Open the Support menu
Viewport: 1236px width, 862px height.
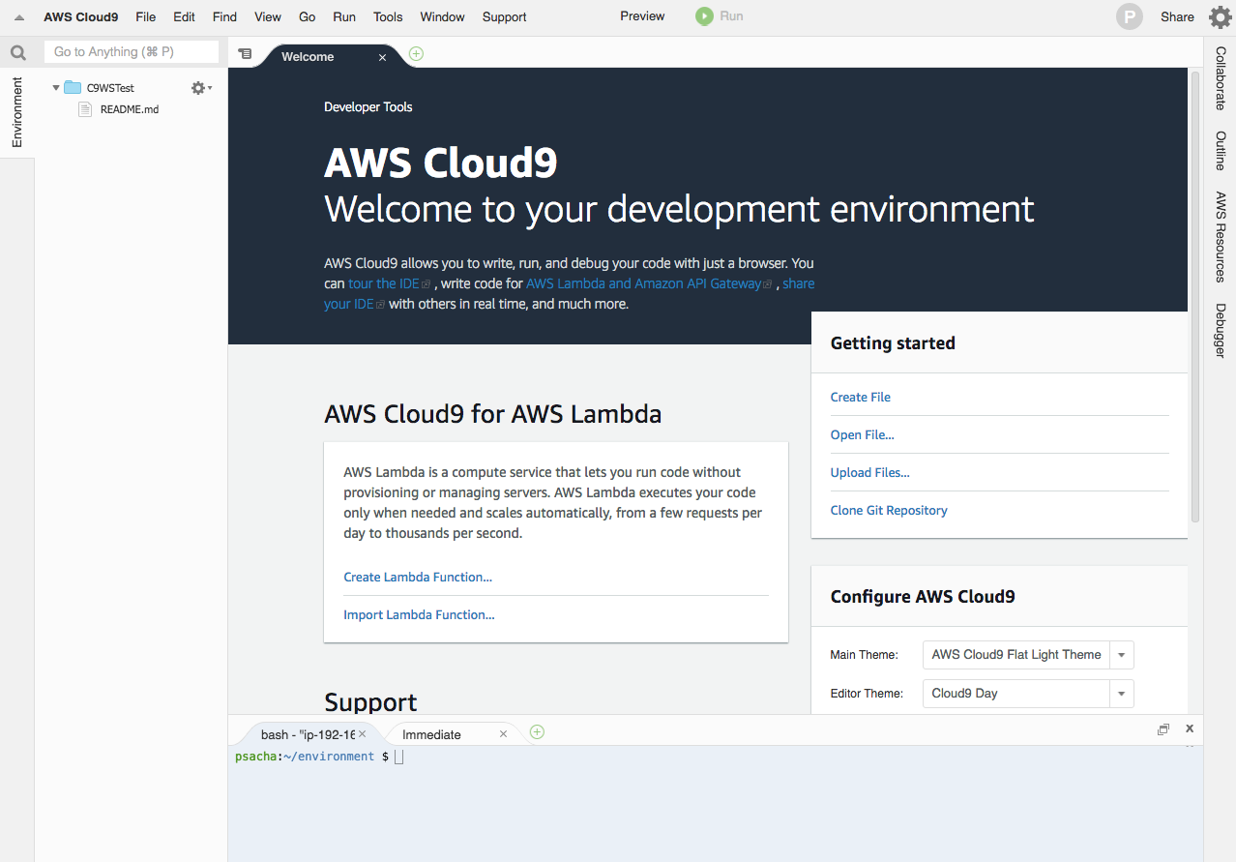click(x=504, y=16)
